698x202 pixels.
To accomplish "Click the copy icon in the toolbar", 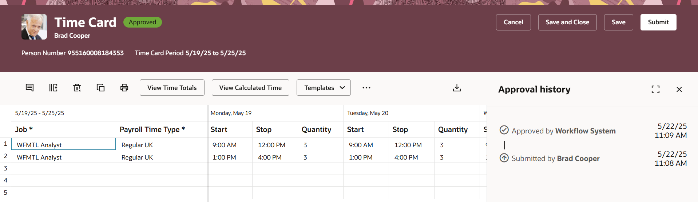I will tap(100, 87).
